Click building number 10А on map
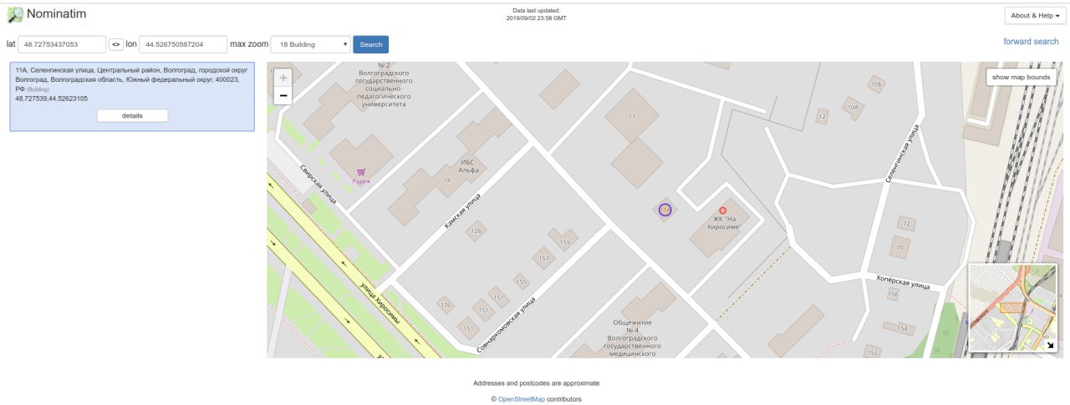 (x=853, y=107)
